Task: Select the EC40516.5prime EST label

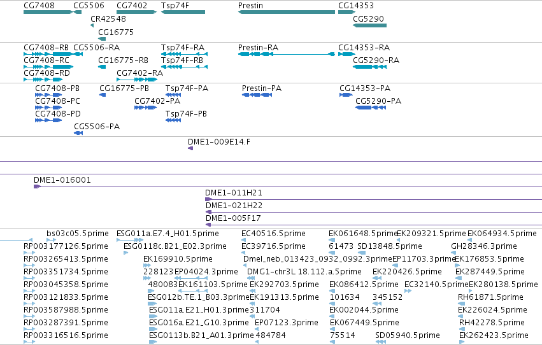Action: 273,234
